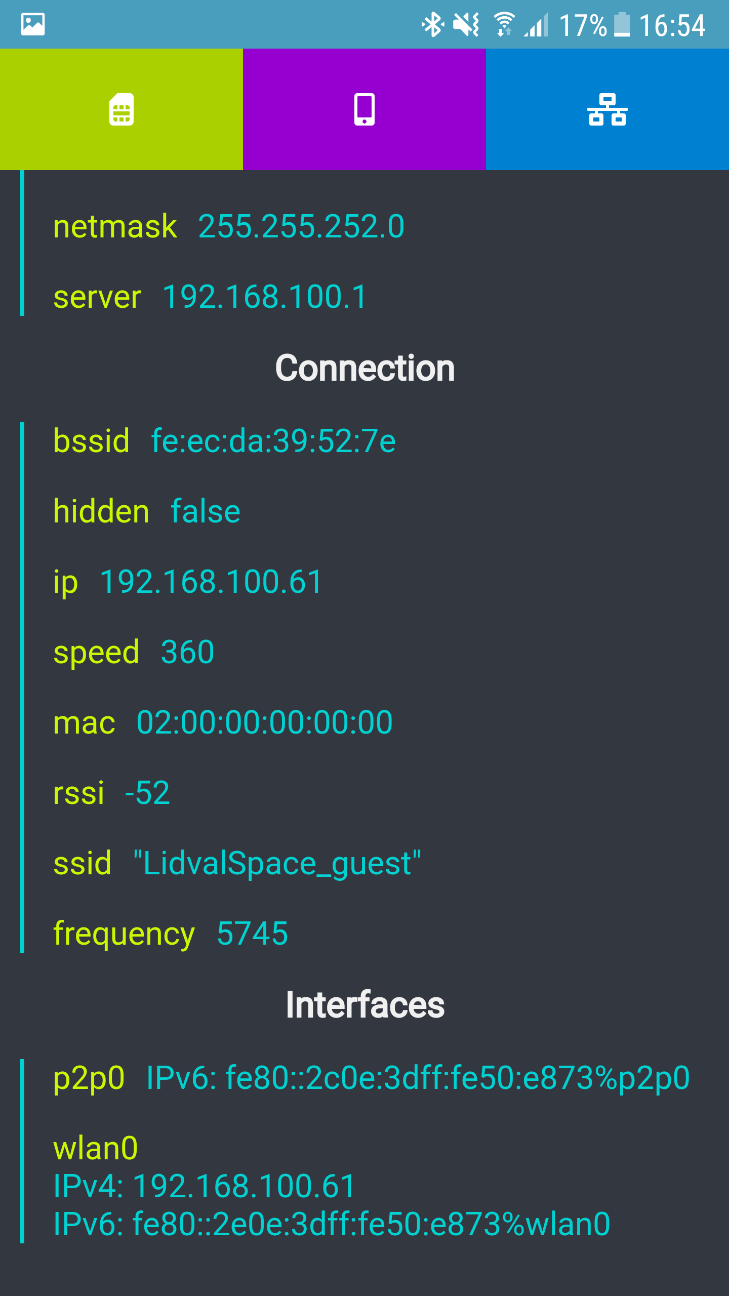Switch to the device info tab
Image resolution: width=729 pixels, height=1296 pixels.
pos(364,109)
